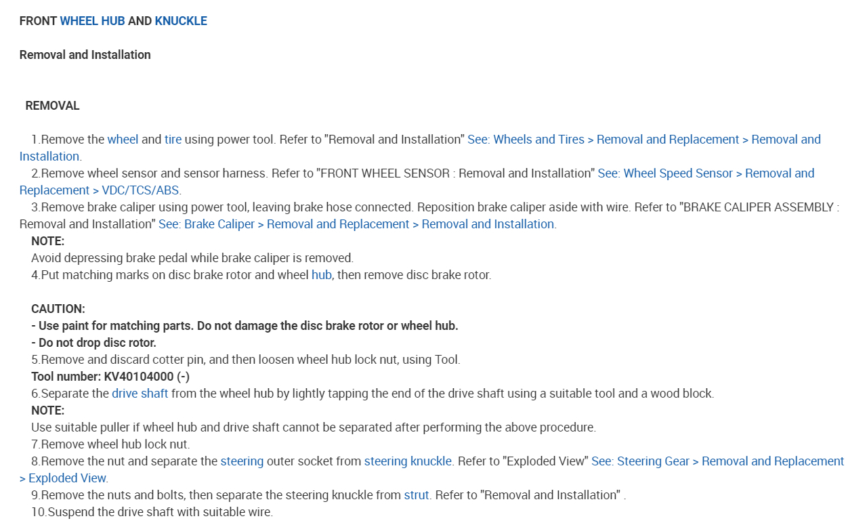The width and height of the screenshot is (867, 525).
Task: Click the 'strut' link in step 9
Action: coord(417,495)
